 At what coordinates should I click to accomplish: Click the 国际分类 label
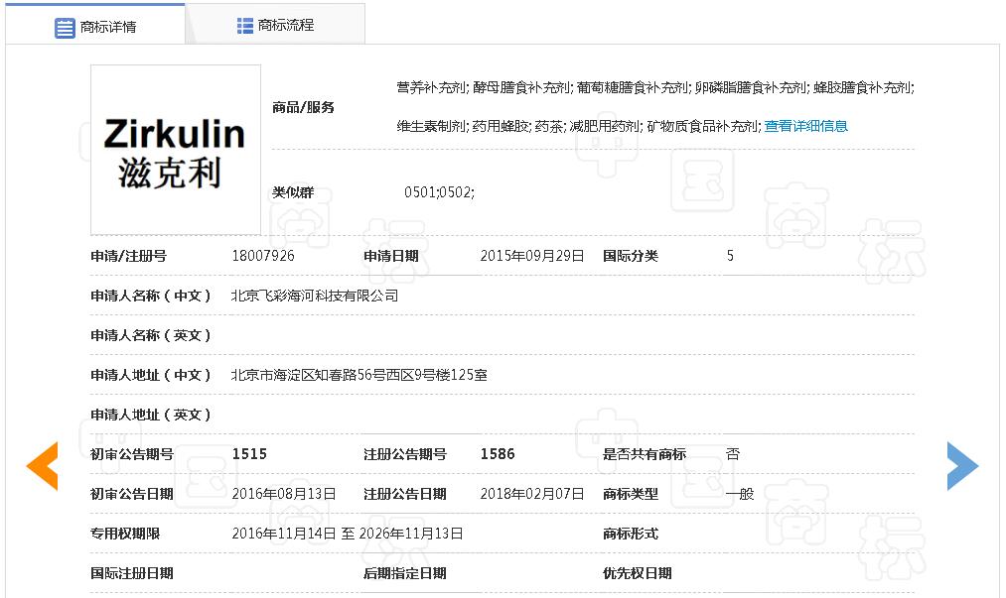coord(630,257)
